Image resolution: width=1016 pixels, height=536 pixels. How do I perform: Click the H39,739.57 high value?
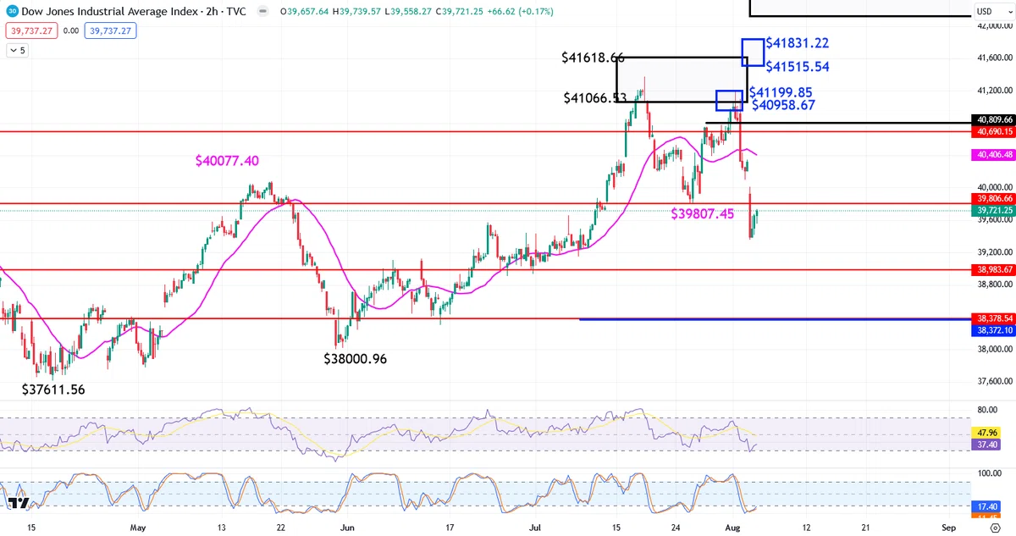tap(356, 11)
